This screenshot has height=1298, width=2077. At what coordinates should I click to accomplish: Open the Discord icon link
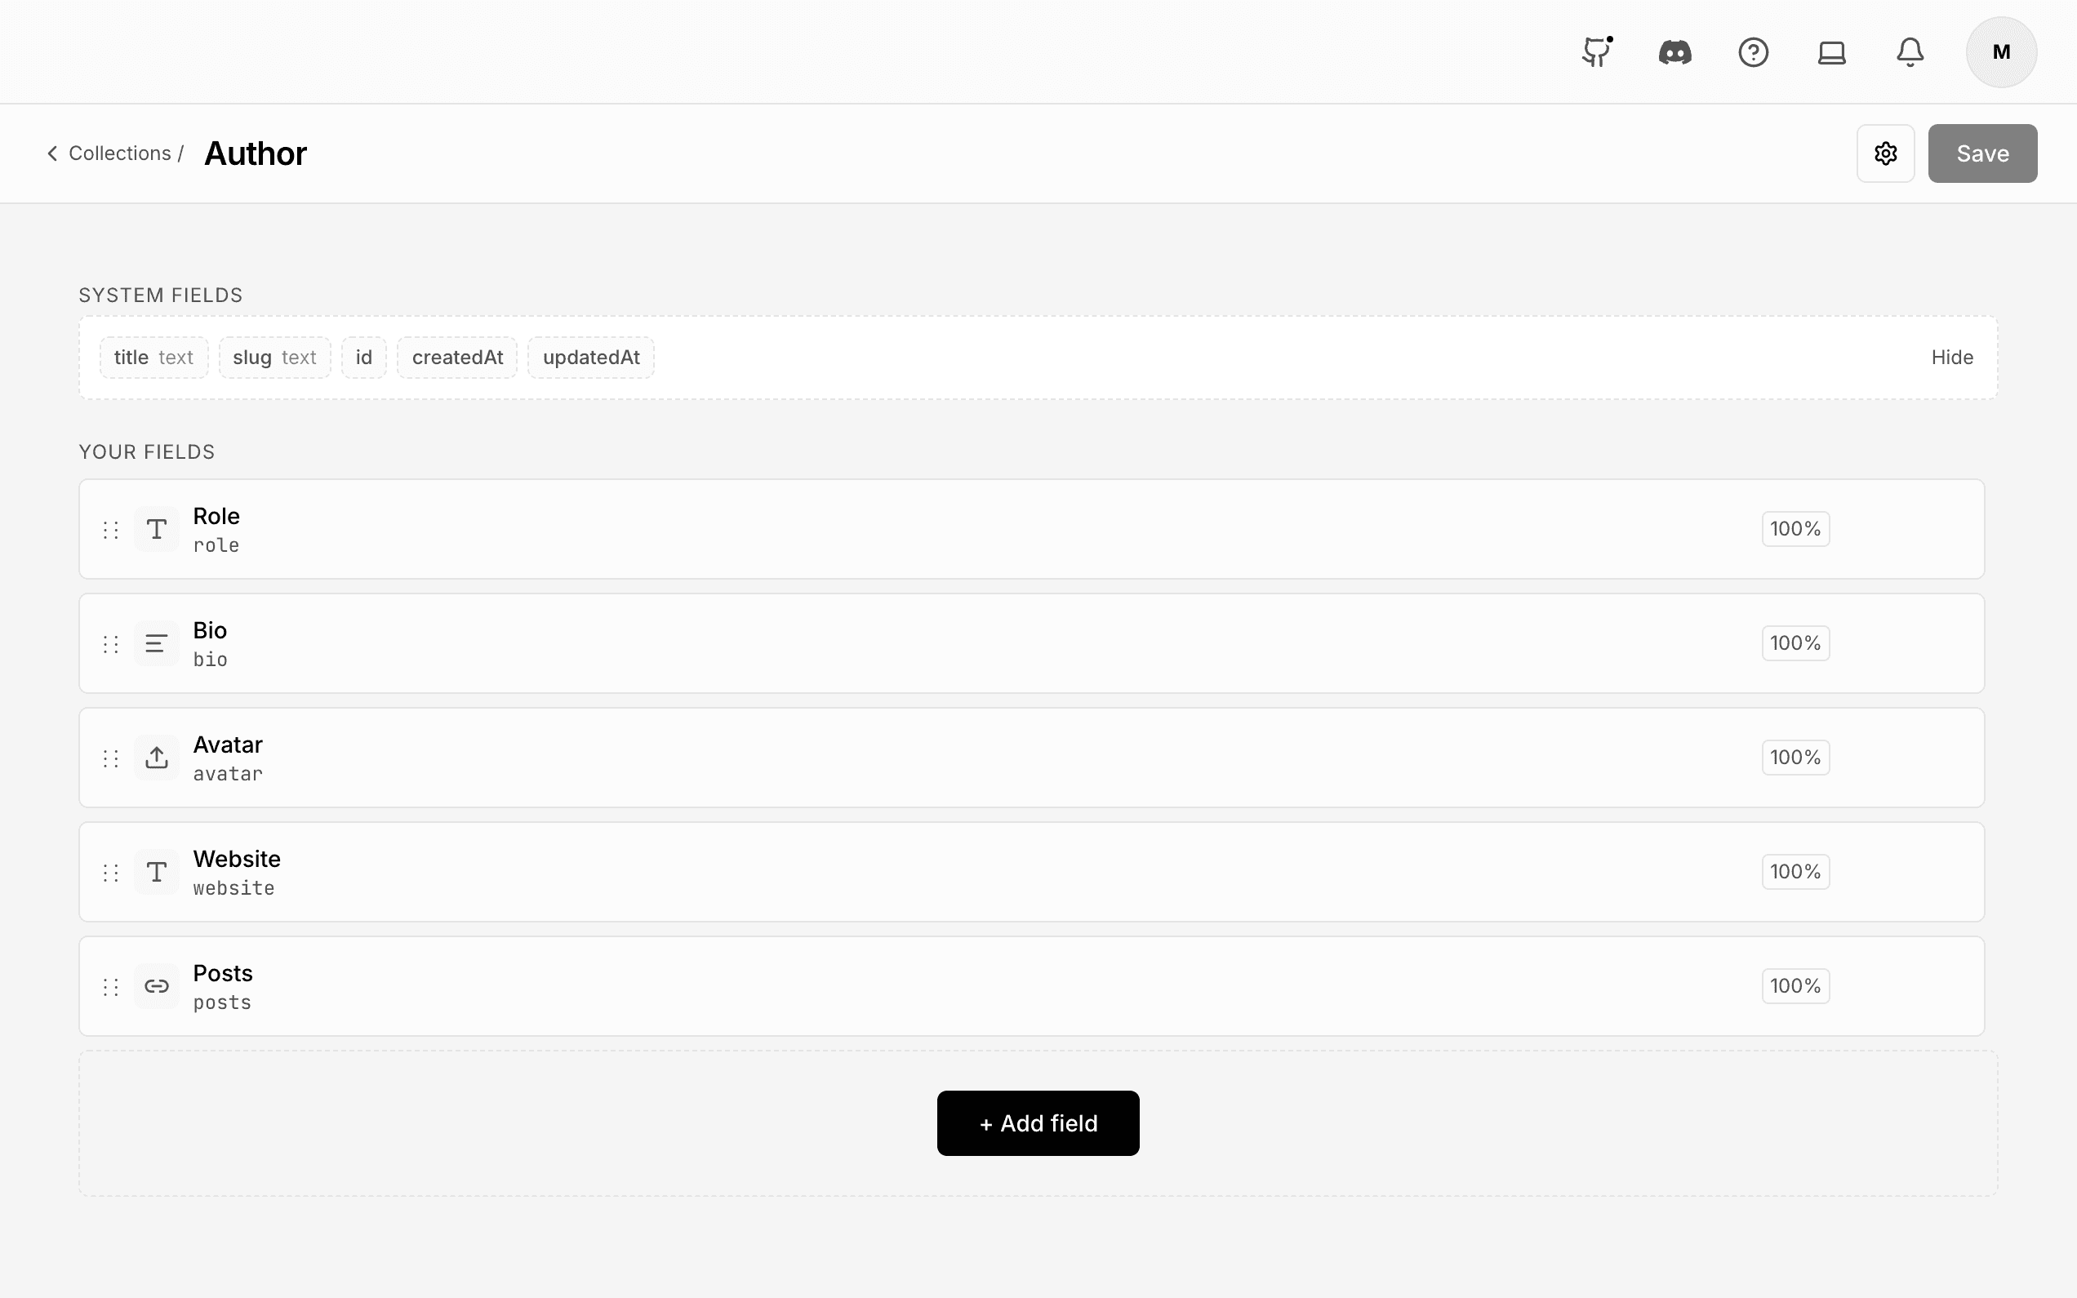point(1674,52)
